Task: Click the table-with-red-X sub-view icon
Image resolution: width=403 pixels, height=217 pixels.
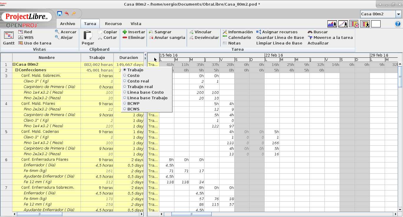Action: click(354, 24)
